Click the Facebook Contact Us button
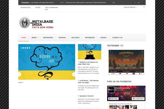Screen dimensions: 164x109 coord(138,99)
